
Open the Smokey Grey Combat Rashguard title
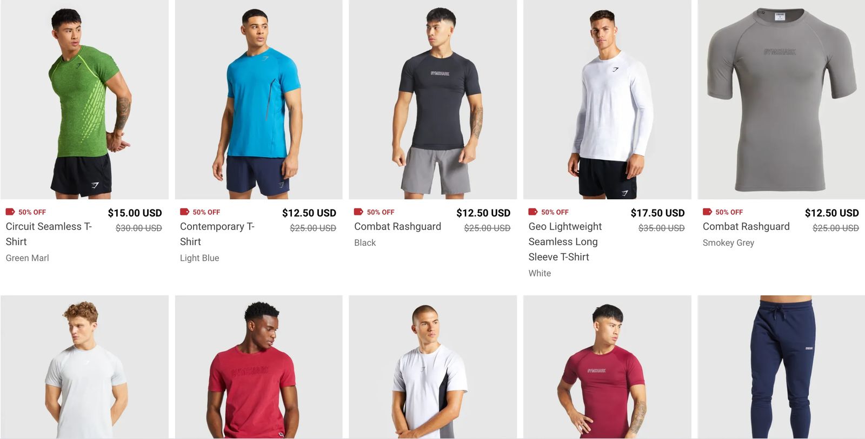(x=746, y=227)
